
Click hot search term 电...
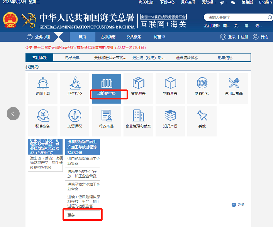click(x=226, y=26)
